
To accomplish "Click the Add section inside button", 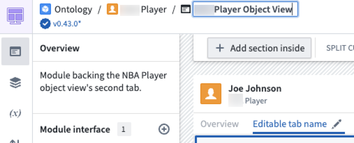I will [x=259, y=48].
